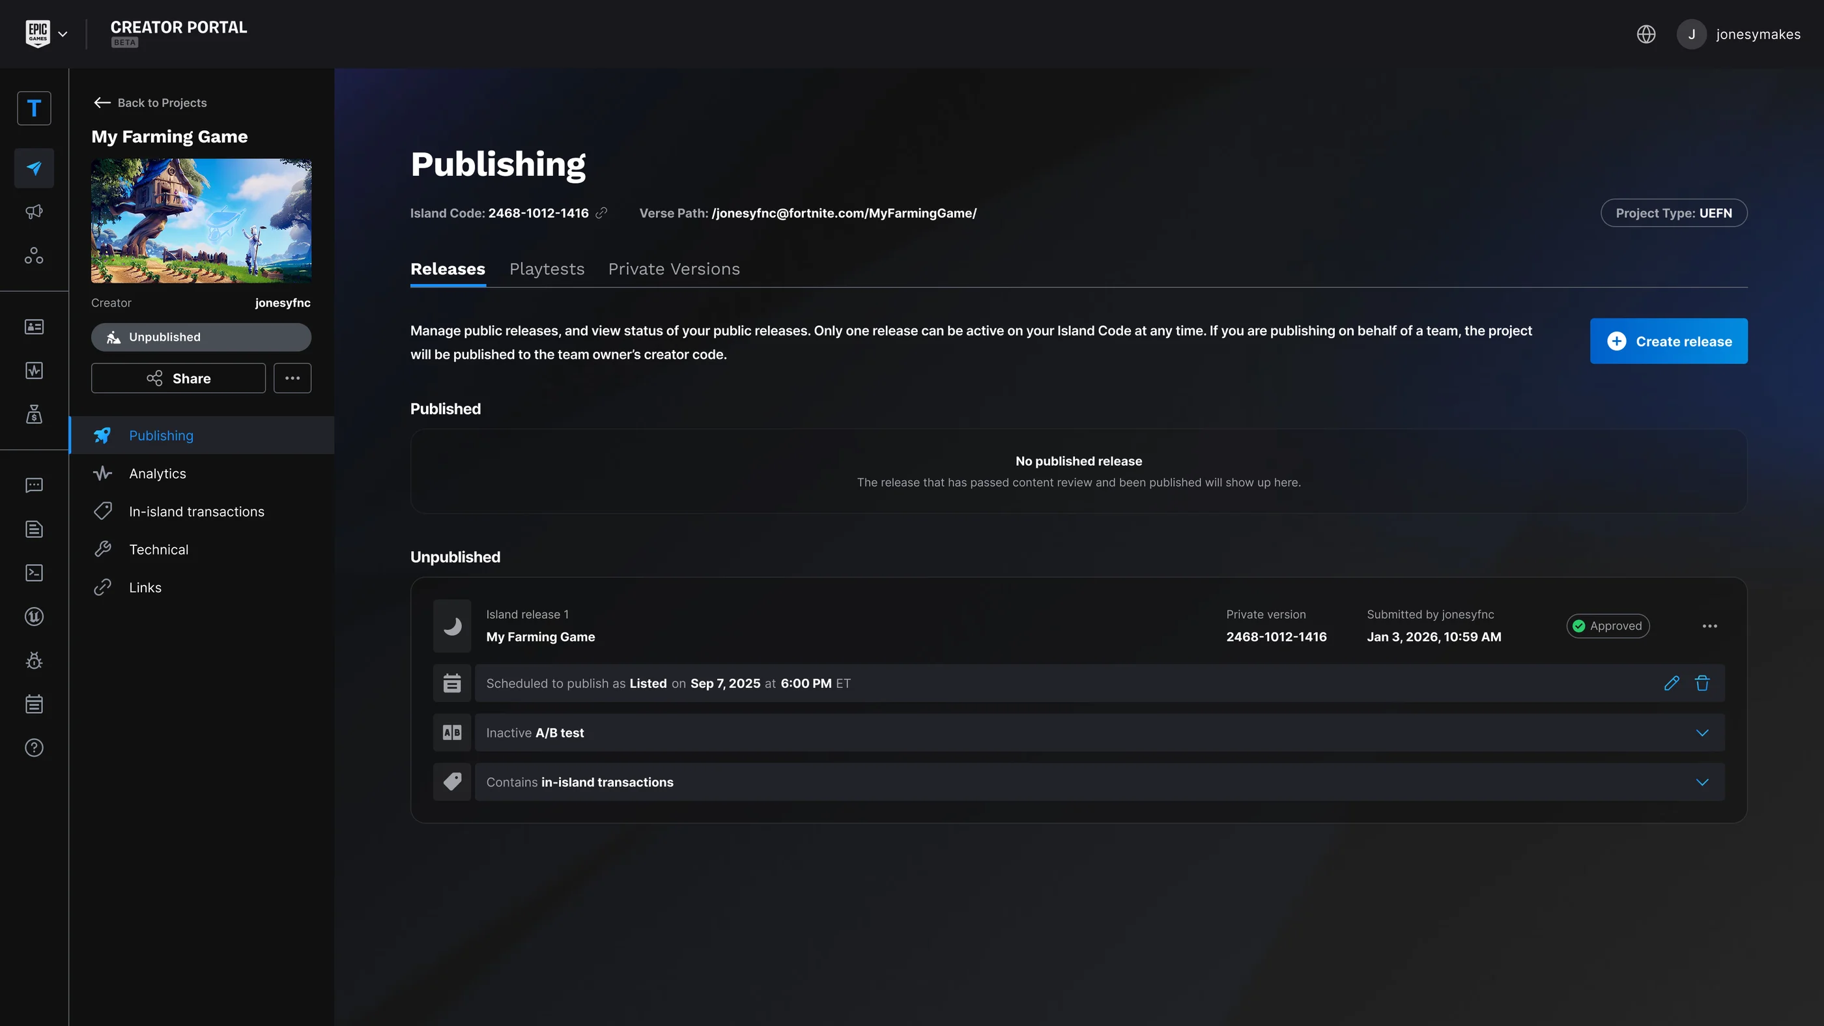Open the terminal console icon in rail
The height and width of the screenshot is (1026, 1824).
tap(34, 573)
